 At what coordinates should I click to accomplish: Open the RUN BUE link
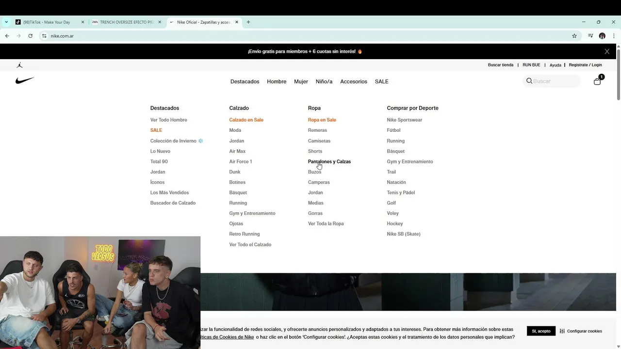[531, 65]
